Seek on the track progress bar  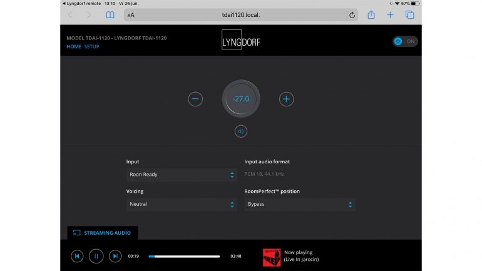pos(184,256)
